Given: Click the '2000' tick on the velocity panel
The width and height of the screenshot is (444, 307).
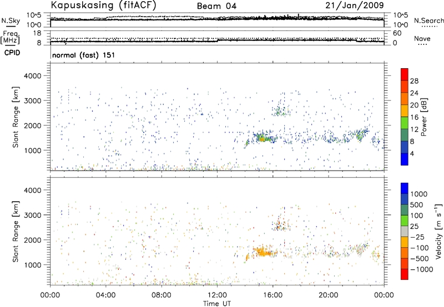Looking at the screenshot, I should coord(33,240).
